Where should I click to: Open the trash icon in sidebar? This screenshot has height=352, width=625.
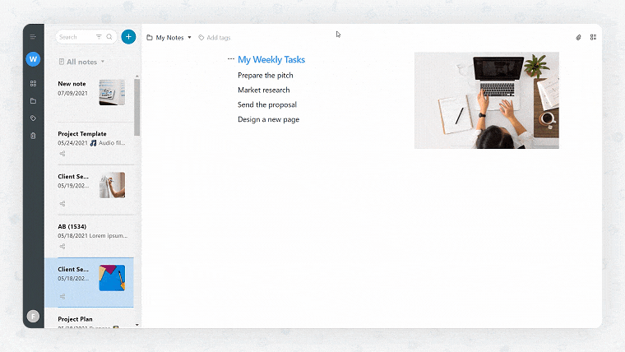point(33,136)
